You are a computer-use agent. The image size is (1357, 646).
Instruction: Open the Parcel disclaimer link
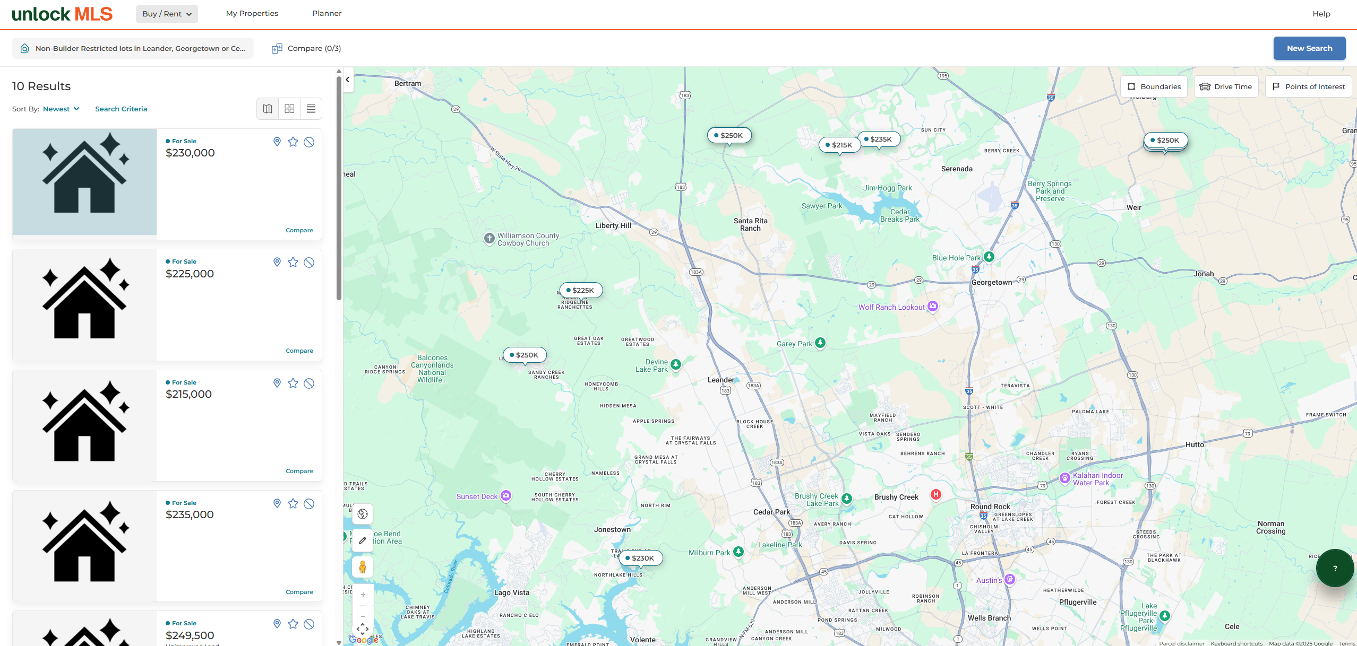[x=1182, y=643]
